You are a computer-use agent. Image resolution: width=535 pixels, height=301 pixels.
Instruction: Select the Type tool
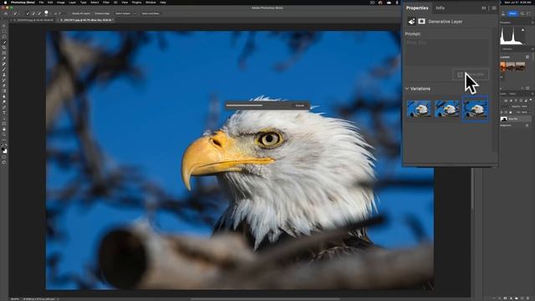click(x=4, y=113)
